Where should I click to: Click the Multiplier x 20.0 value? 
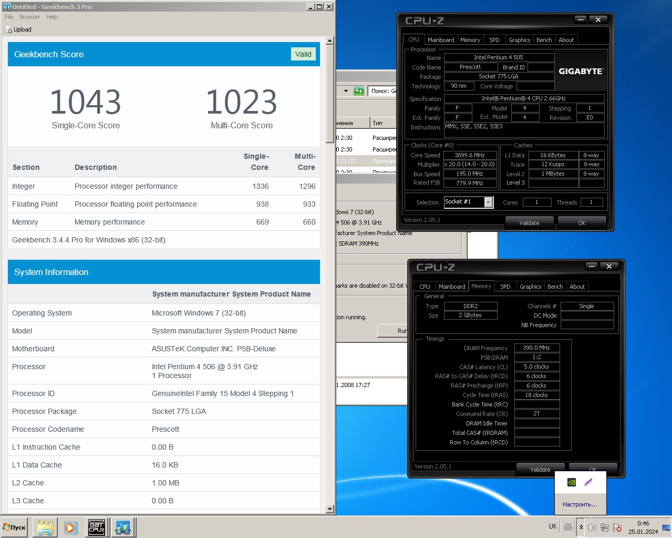pos(470,165)
